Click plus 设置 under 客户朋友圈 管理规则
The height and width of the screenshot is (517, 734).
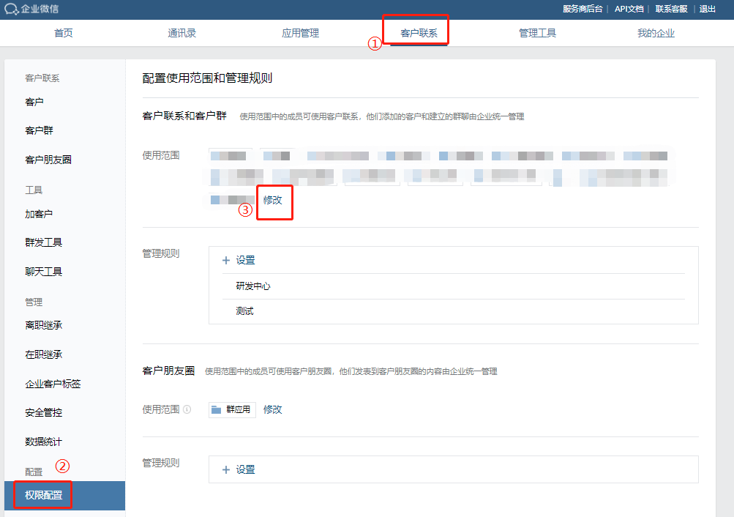click(239, 470)
